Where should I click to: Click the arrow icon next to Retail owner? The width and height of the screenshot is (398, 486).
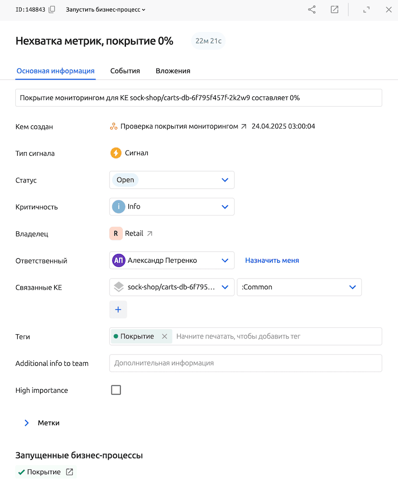coord(149,234)
